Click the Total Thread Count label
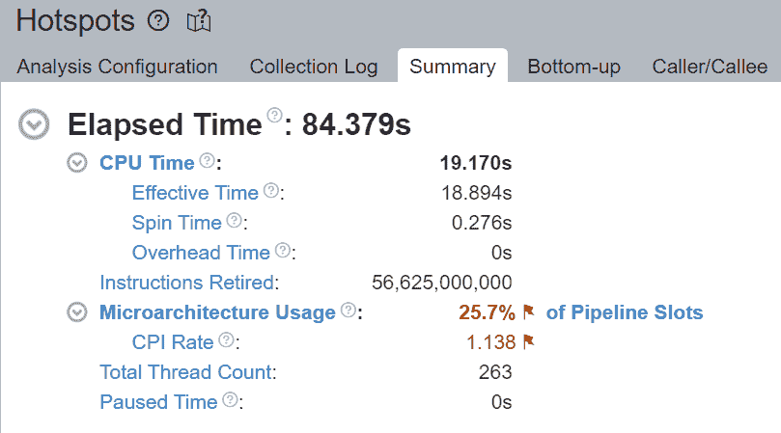Viewport: 781px width, 433px height. (x=186, y=372)
